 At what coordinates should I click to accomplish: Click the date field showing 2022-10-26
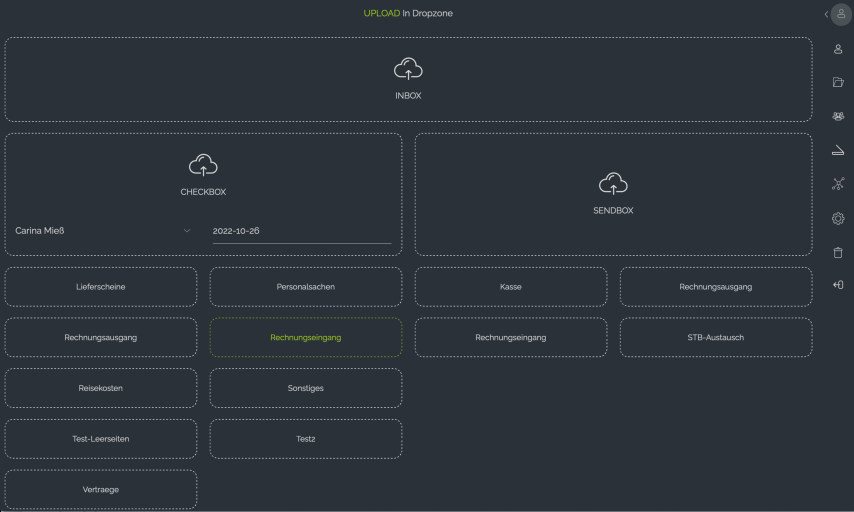pyautogui.click(x=301, y=231)
